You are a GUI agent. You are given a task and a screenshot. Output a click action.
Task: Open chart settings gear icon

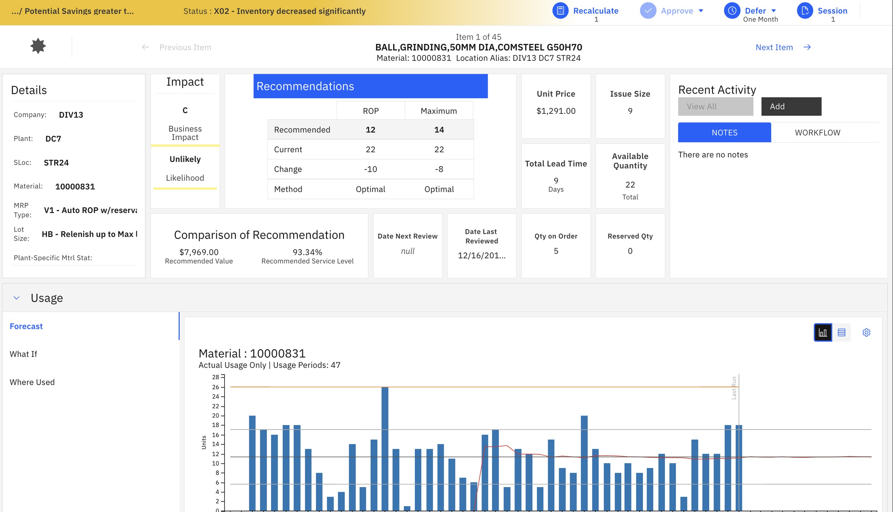[x=866, y=332]
